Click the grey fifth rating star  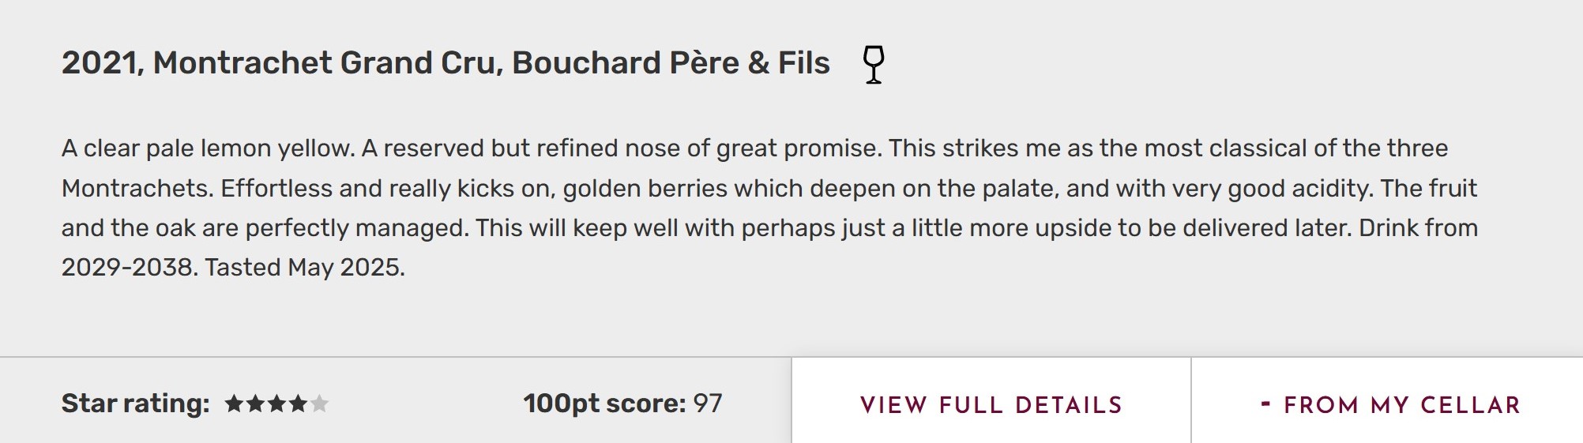pyautogui.click(x=319, y=404)
